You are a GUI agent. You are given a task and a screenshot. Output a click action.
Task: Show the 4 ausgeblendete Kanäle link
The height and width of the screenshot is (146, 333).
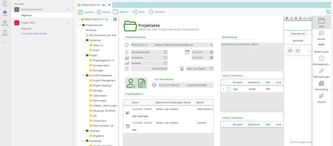(34, 34)
